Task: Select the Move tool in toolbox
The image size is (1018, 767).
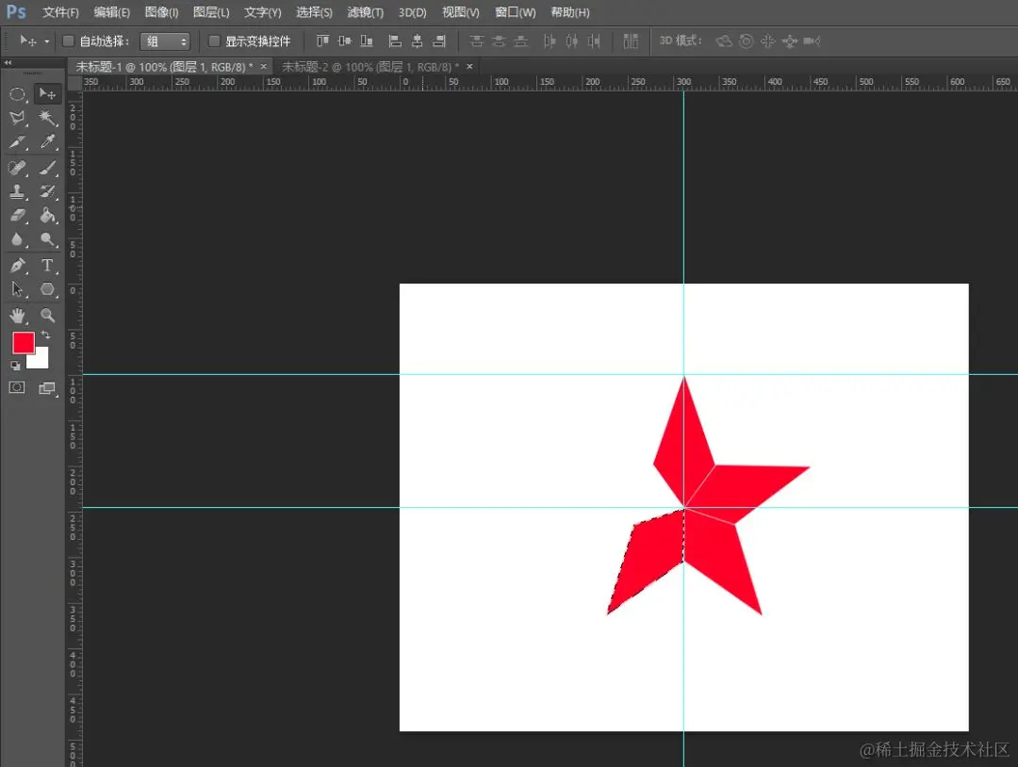Action: pos(47,95)
